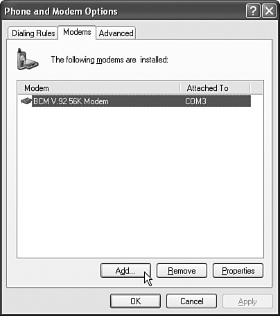Confirm the dialog with OK
Image resolution: width=280 pixels, height=316 pixels.
(x=135, y=301)
